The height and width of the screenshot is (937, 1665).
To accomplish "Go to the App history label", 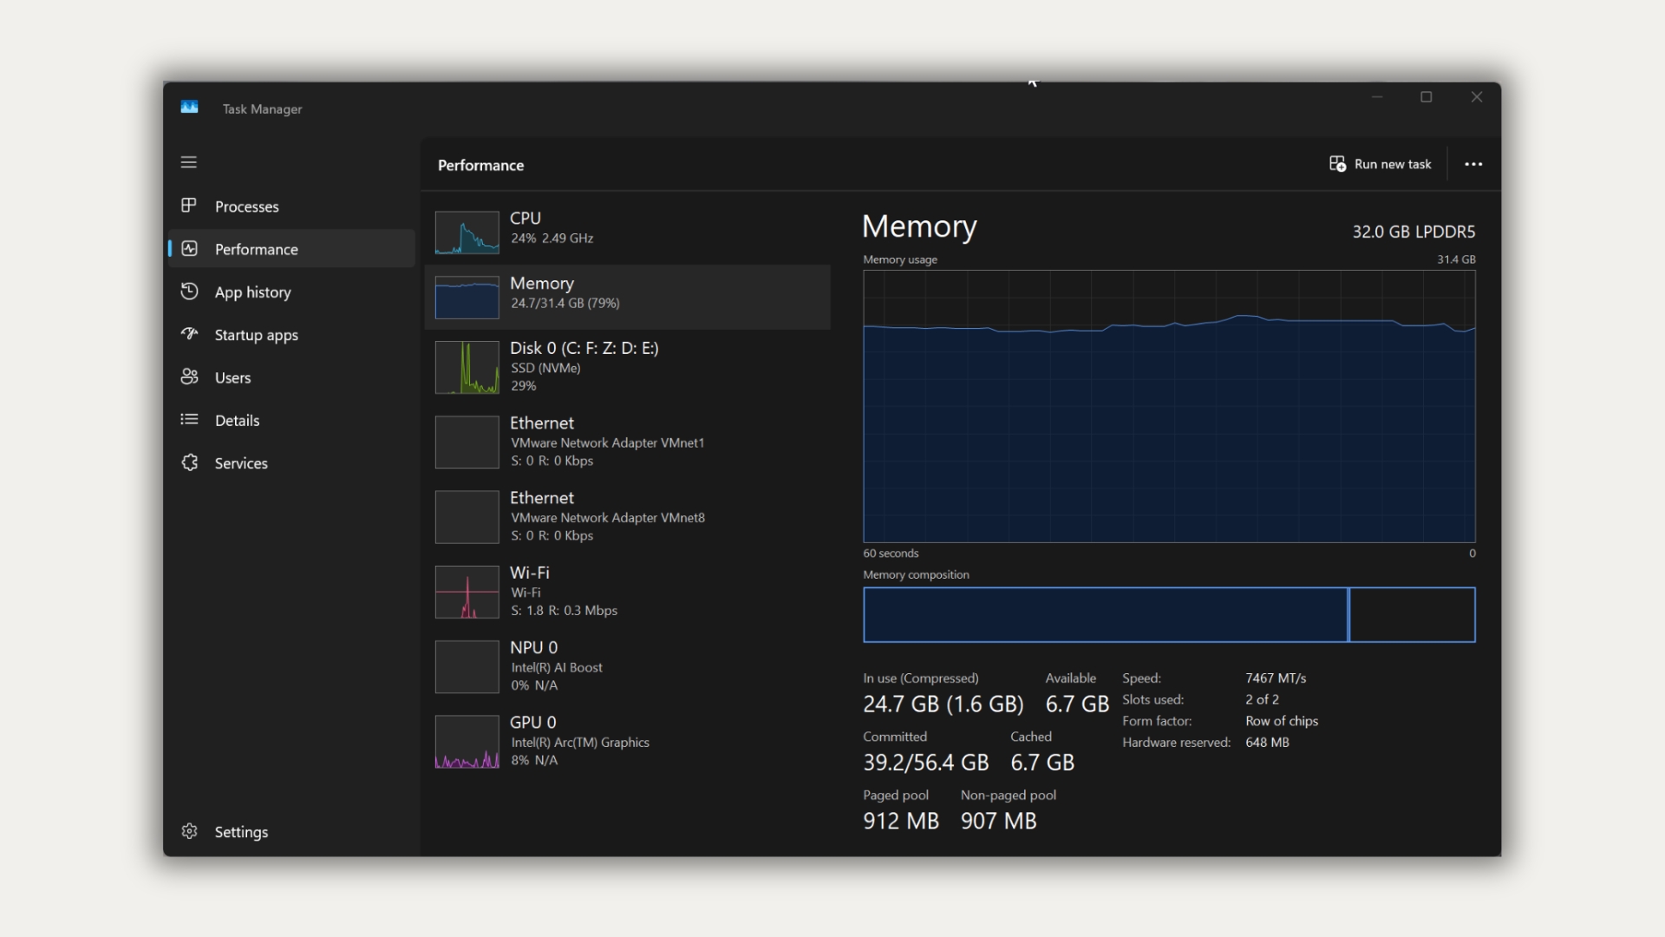I will (253, 292).
